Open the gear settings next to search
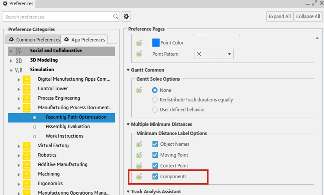Viewport: 324px width, 195px height. [x=126, y=16]
